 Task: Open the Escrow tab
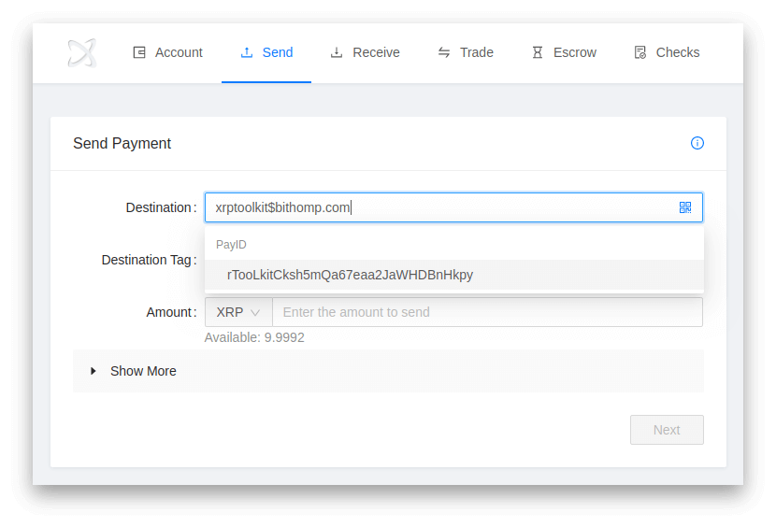[x=564, y=52]
